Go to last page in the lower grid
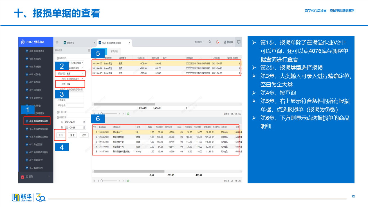Viewport: 368px width, 207px height. tap(123, 181)
